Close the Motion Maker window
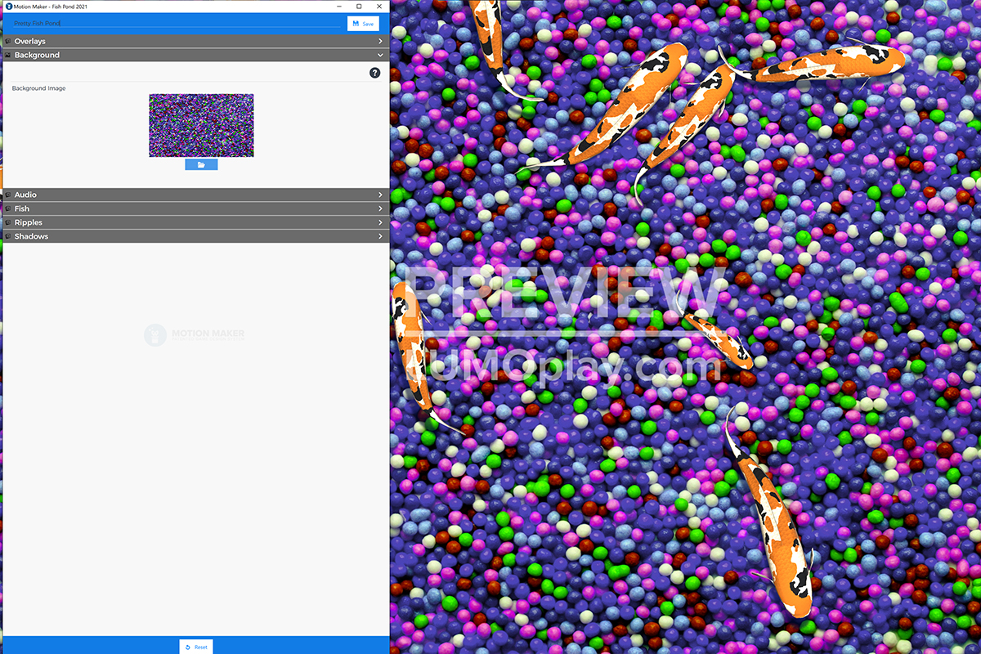The image size is (981, 654). point(379,7)
